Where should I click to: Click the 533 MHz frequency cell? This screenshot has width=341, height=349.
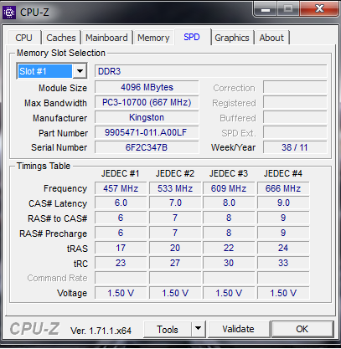click(175, 188)
